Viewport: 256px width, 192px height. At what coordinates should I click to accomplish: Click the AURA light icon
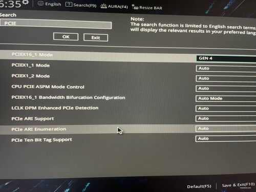tap(103, 6)
